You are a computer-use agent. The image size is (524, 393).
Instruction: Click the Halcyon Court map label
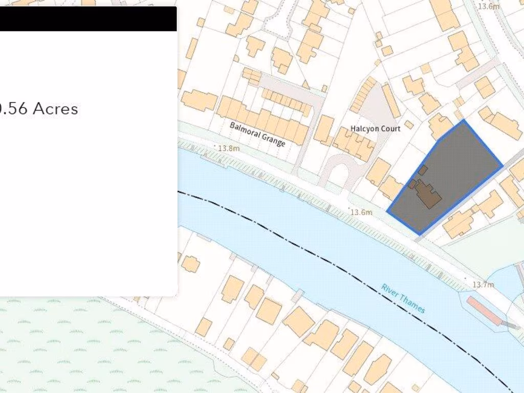point(376,128)
